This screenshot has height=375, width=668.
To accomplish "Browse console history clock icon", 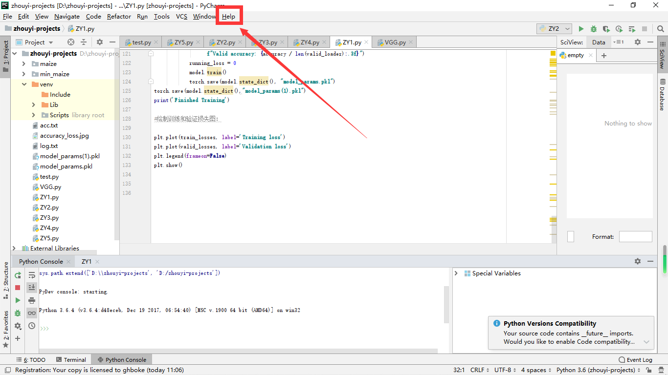I will pyautogui.click(x=32, y=326).
